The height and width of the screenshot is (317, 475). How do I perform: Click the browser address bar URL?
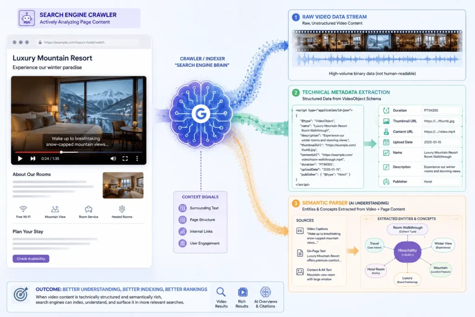click(x=74, y=42)
